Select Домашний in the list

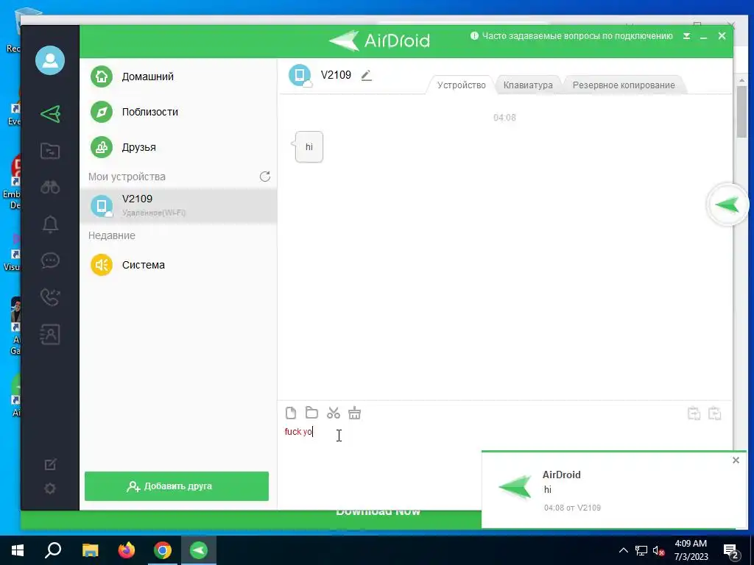point(178,77)
